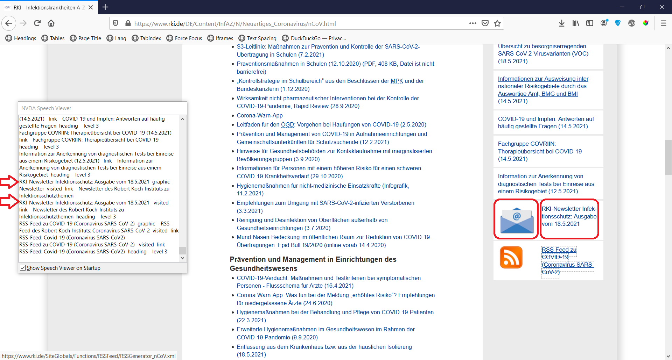672x360 pixels.
Task: Open the browser home page
Action: (x=51, y=23)
